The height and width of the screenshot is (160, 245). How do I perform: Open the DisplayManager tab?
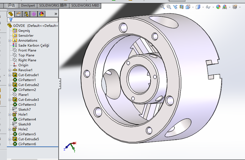(x=41, y=14)
